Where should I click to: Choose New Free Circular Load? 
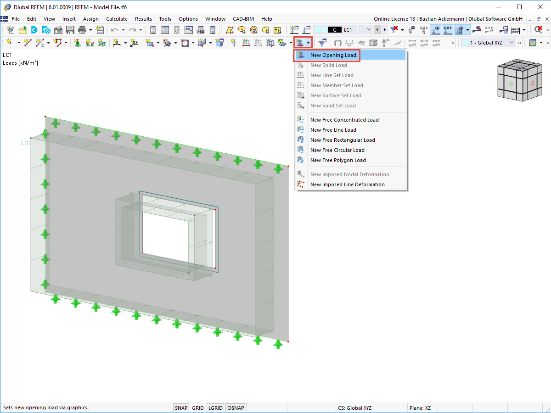tap(350, 150)
